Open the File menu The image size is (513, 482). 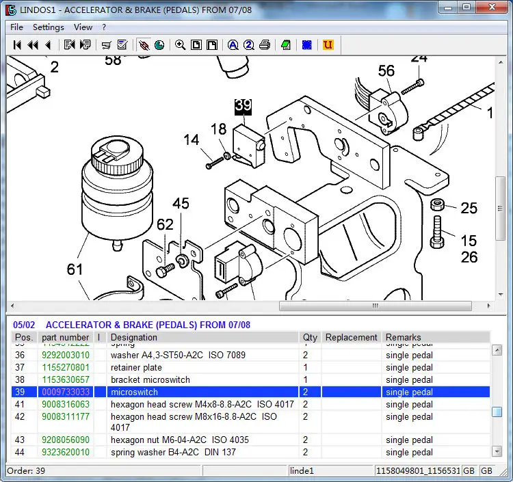coord(16,27)
